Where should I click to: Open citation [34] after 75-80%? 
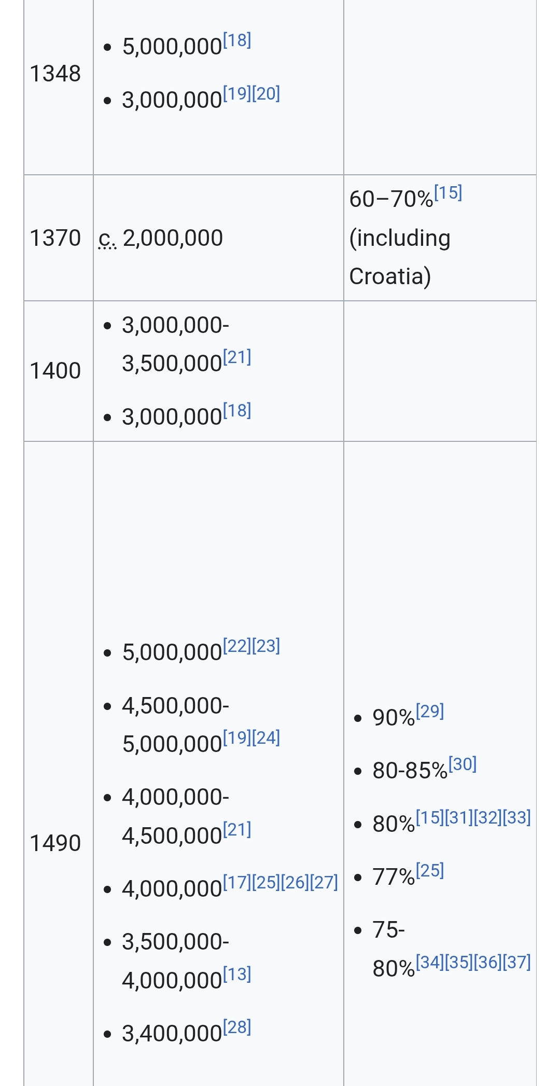coord(430,963)
